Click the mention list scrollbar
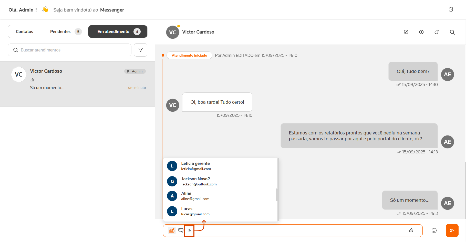The height and width of the screenshot is (242, 466). click(x=277, y=195)
